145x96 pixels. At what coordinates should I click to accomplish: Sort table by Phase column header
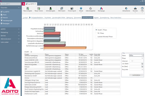pyautogui.click(x=47, y=54)
